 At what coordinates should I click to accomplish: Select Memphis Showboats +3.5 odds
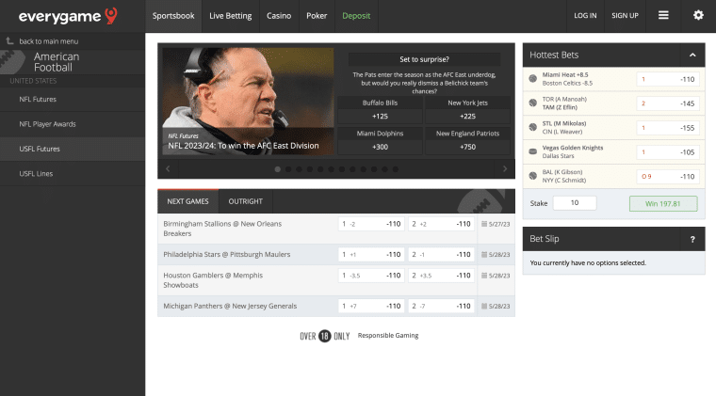441,276
